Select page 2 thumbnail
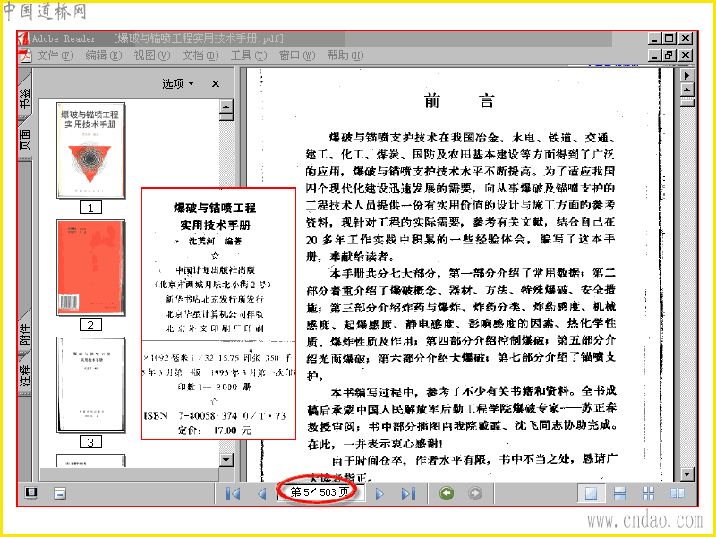 (x=90, y=268)
